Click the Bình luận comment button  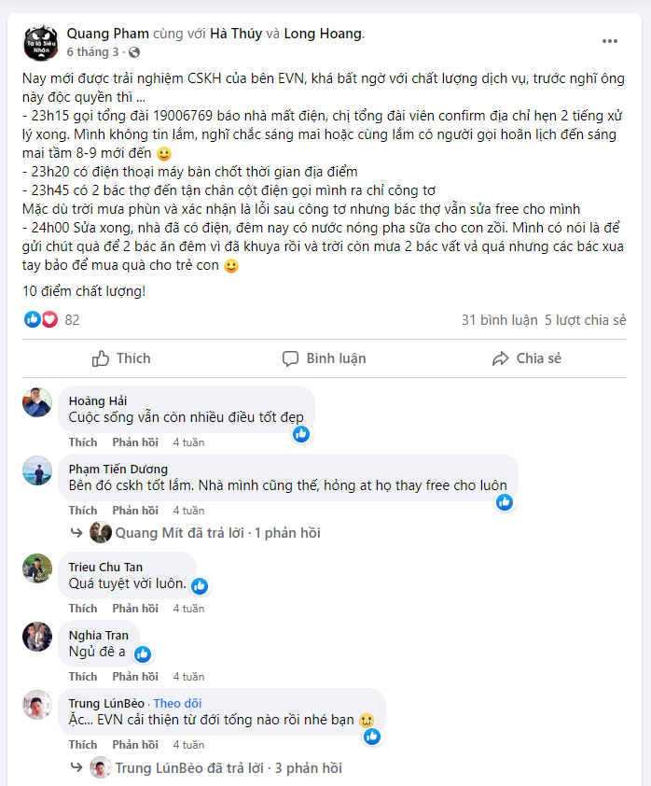tap(325, 358)
